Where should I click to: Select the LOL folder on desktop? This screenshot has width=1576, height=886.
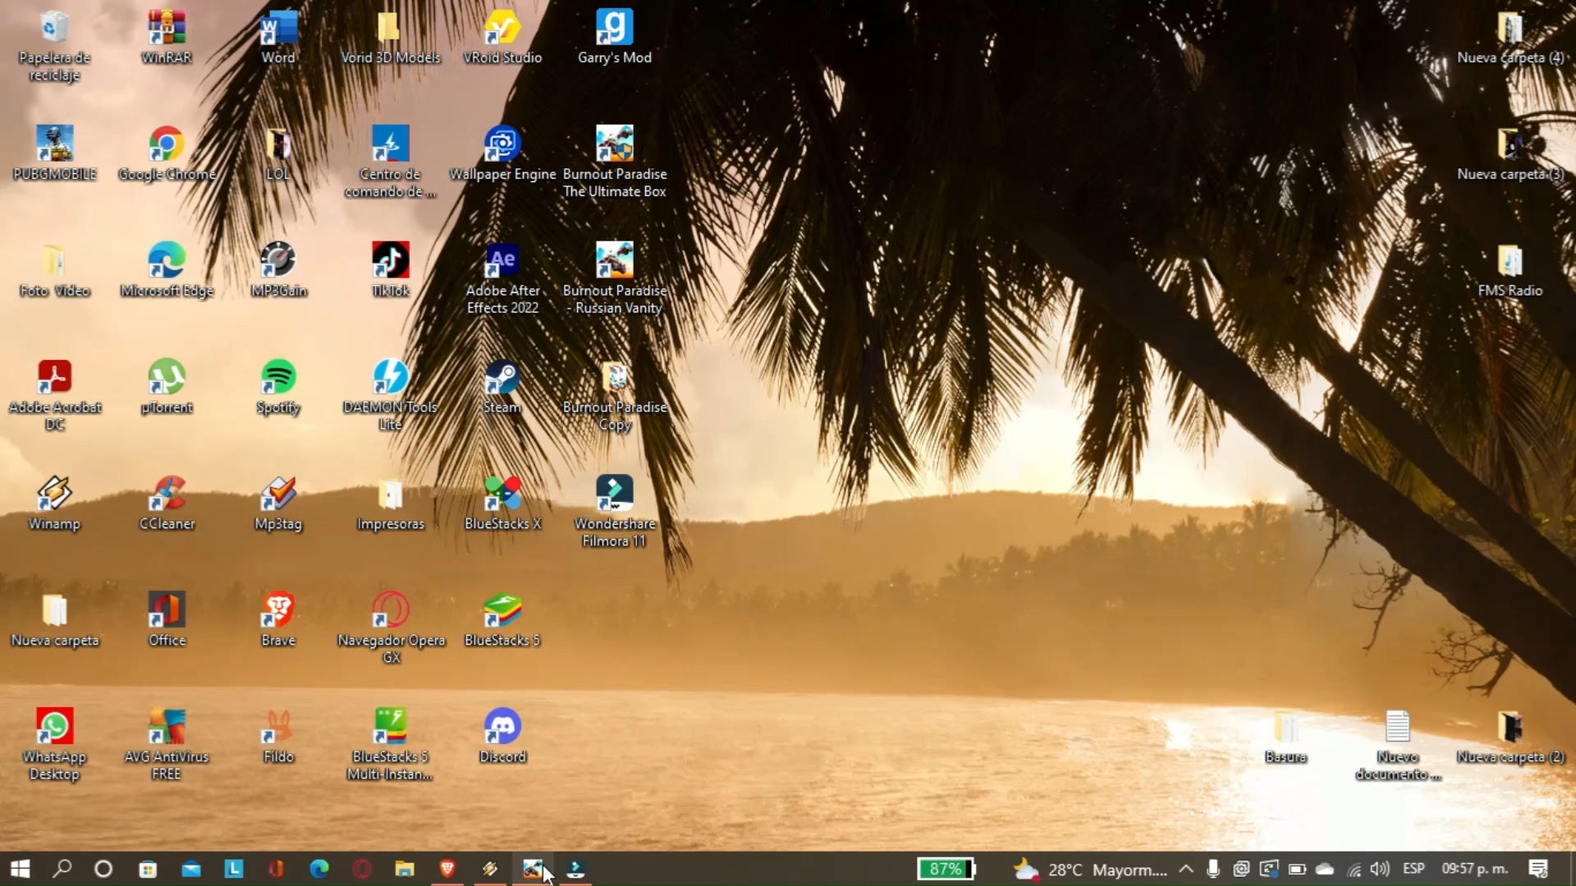278,154
